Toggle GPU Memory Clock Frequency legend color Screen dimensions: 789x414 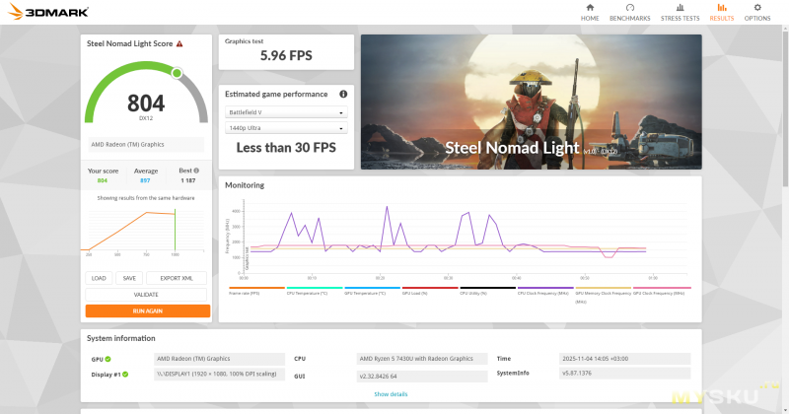pyautogui.click(x=602, y=289)
